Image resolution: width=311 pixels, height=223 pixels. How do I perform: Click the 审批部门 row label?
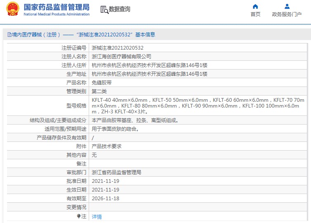(x=76, y=173)
